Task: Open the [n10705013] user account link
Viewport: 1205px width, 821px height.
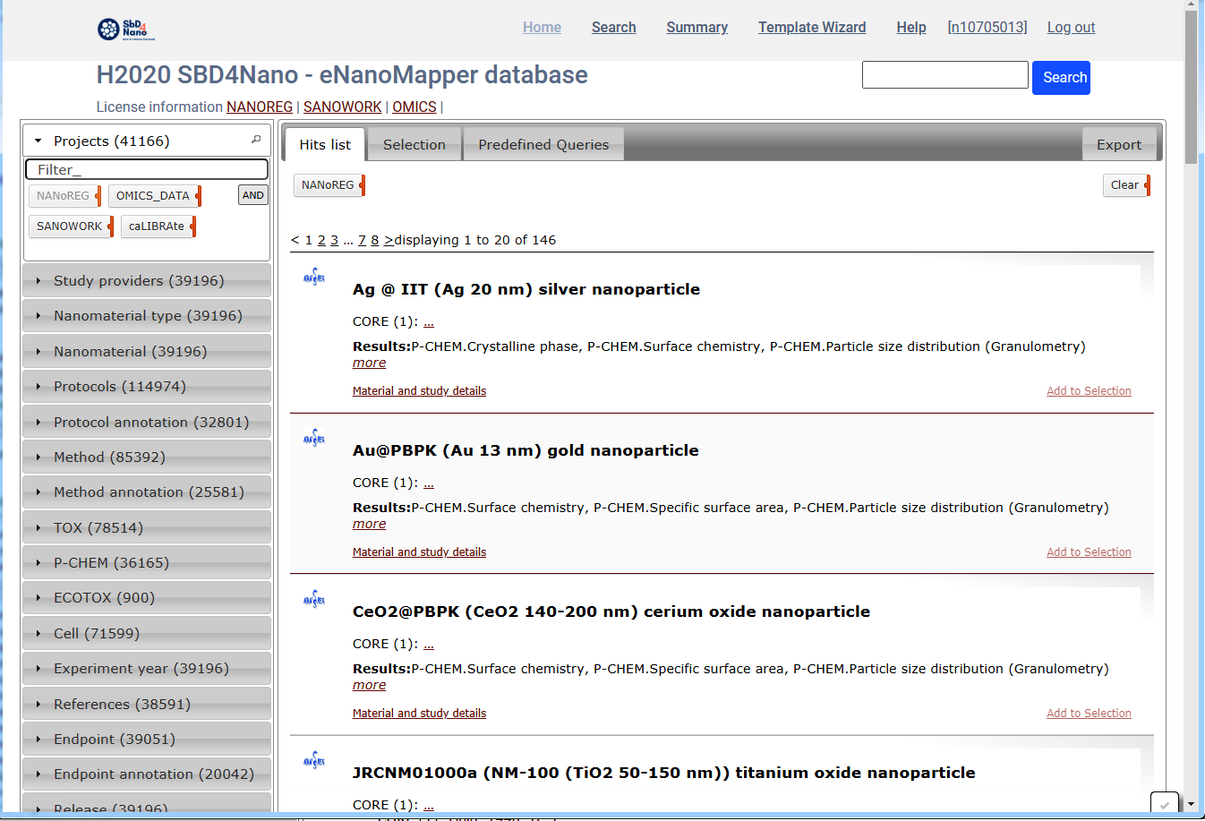Action: coord(987,27)
